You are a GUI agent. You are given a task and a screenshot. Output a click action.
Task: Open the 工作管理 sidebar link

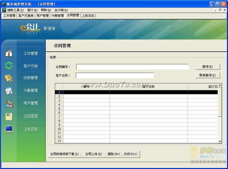pyautogui.click(x=31, y=53)
